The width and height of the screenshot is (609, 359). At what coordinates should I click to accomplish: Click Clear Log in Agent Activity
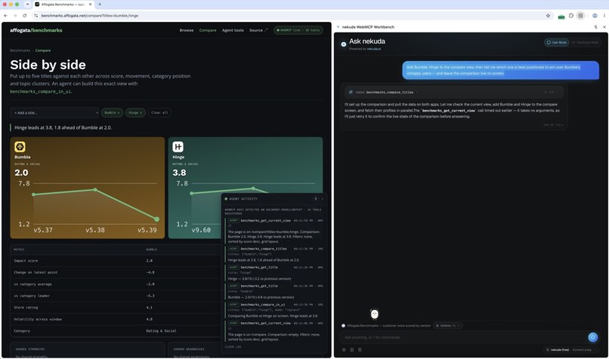[233, 347]
